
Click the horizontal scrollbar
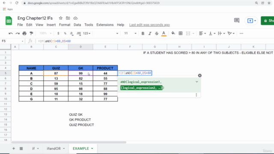[69, 142]
